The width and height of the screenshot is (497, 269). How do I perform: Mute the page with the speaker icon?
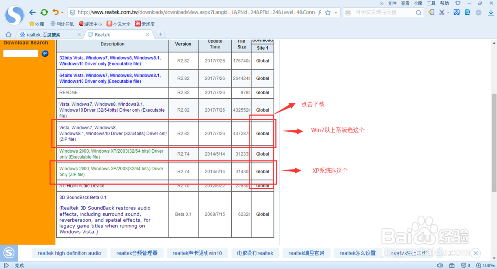[x=440, y=265]
